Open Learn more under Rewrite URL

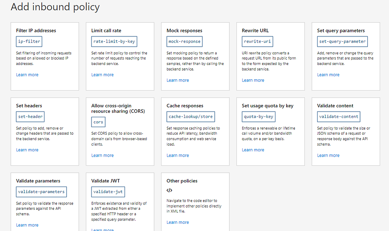pos(253,80)
